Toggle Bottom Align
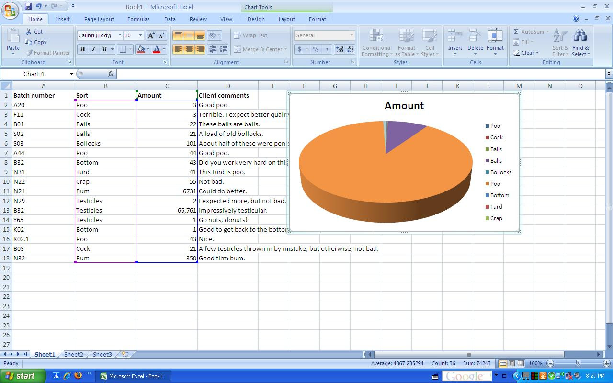This screenshot has height=383, width=613. pos(200,35)
